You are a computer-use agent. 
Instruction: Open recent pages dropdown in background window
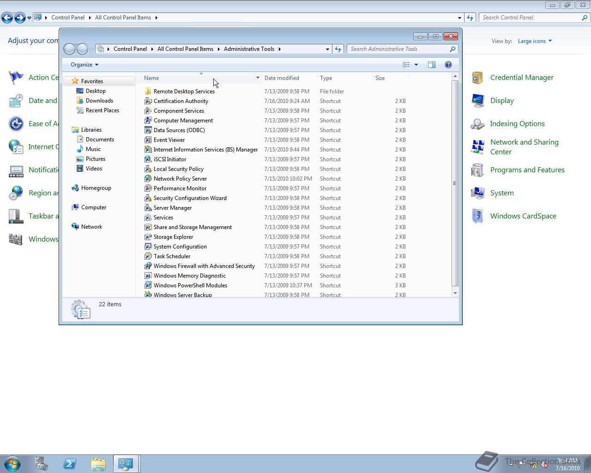[29, 18]
